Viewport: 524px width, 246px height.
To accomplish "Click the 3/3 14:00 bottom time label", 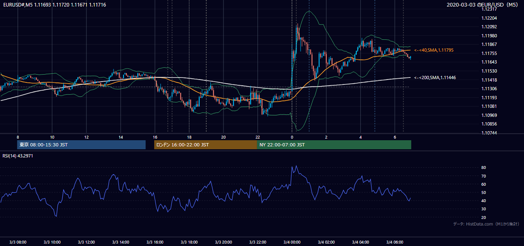I will click(121, 242).
